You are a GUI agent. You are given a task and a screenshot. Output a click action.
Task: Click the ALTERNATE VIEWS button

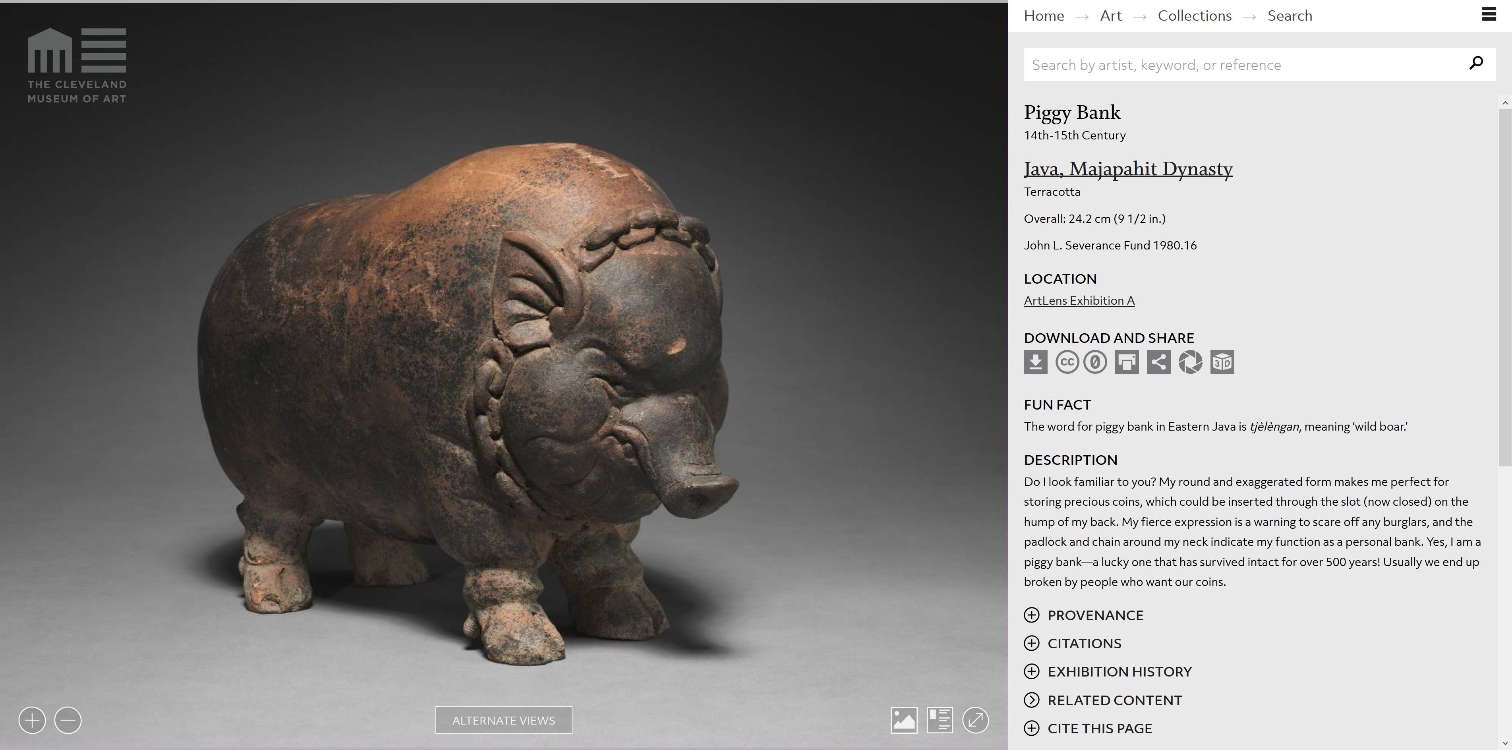point(504,720)
